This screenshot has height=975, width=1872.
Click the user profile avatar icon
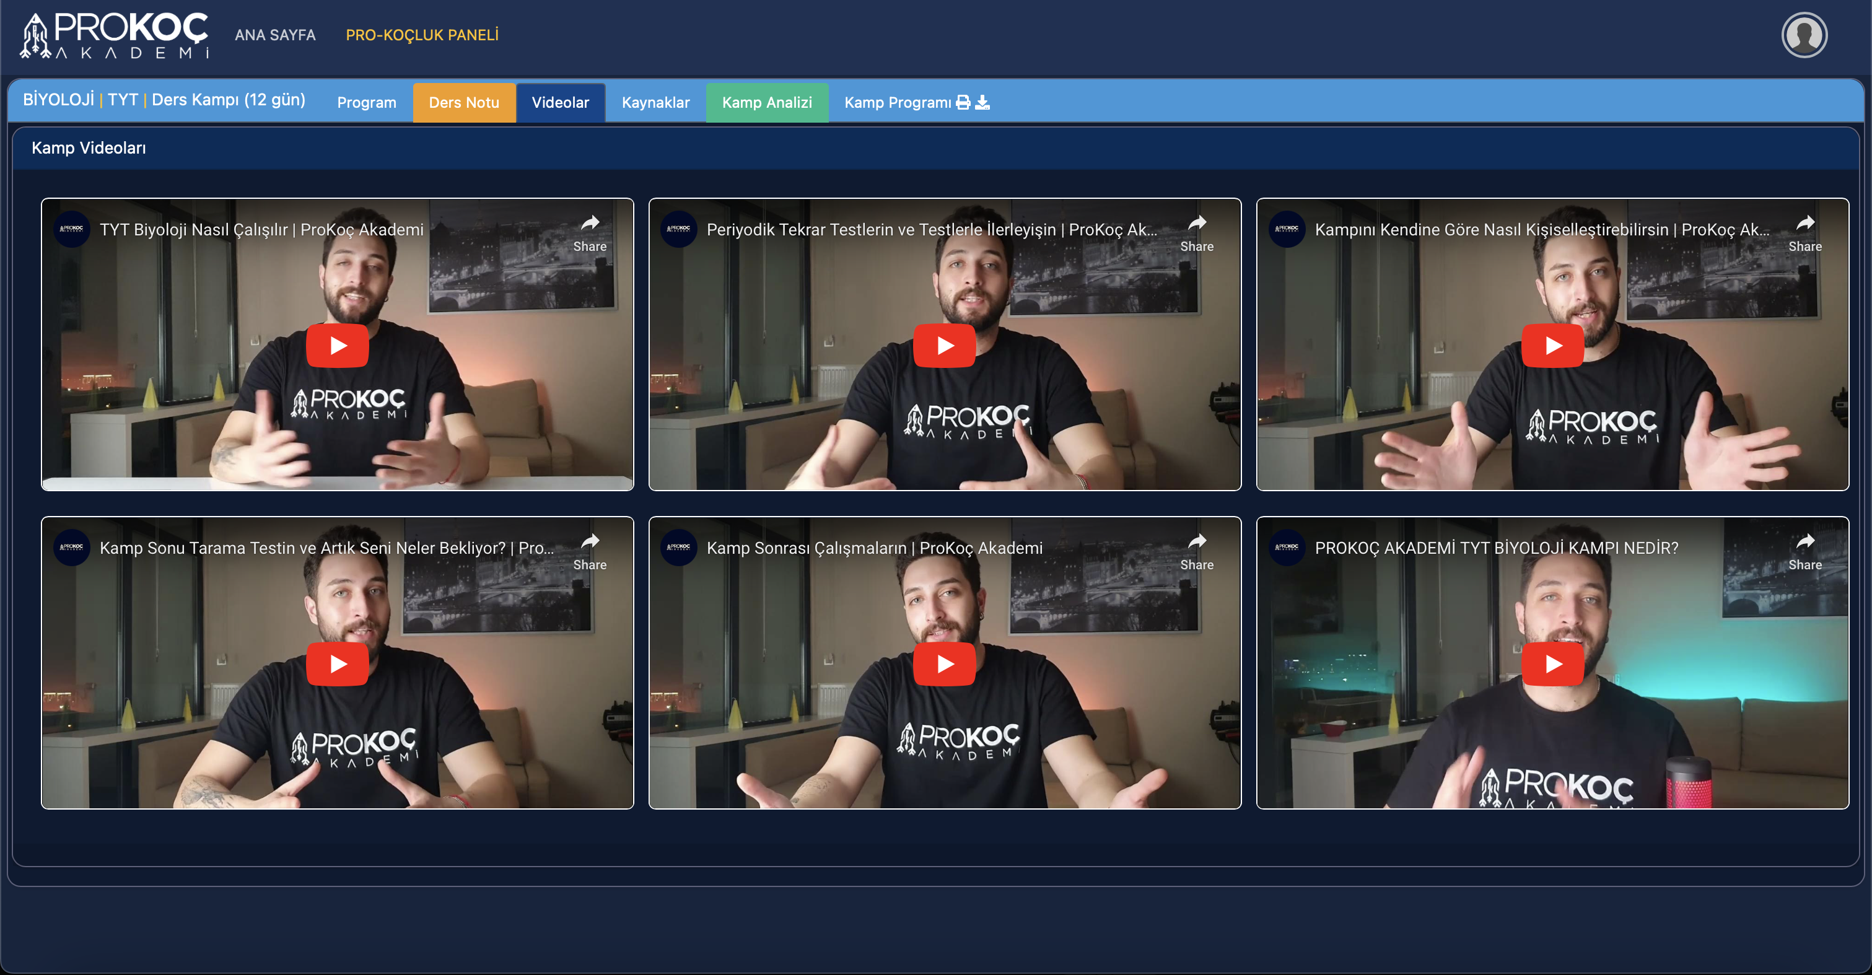click(1804, 35)
